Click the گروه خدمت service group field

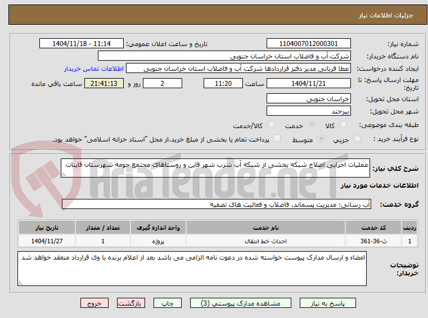click(x=217, y=205)
